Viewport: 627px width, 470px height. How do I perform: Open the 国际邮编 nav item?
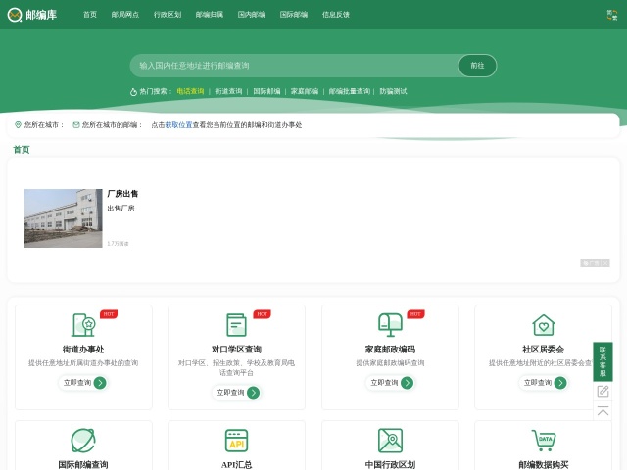pyautogui.click(x=294, y=15)
